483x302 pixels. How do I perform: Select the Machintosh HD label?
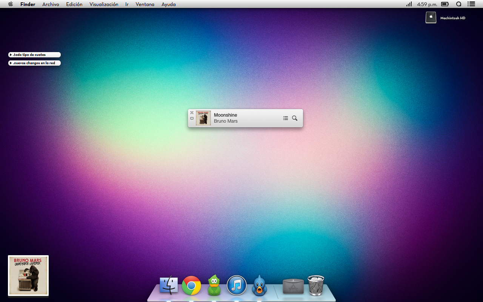point(453,18)
